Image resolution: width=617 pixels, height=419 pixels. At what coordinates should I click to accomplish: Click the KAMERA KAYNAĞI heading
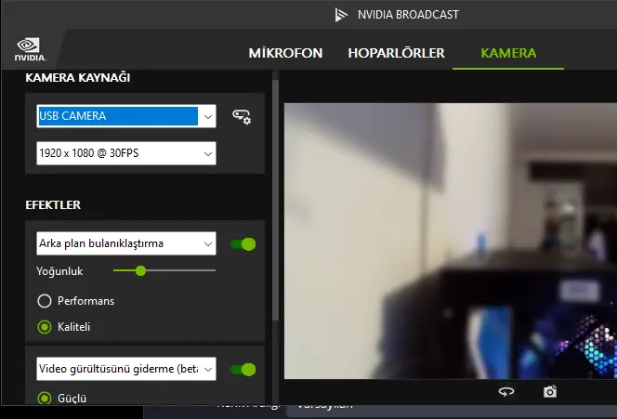click(77, 78)
